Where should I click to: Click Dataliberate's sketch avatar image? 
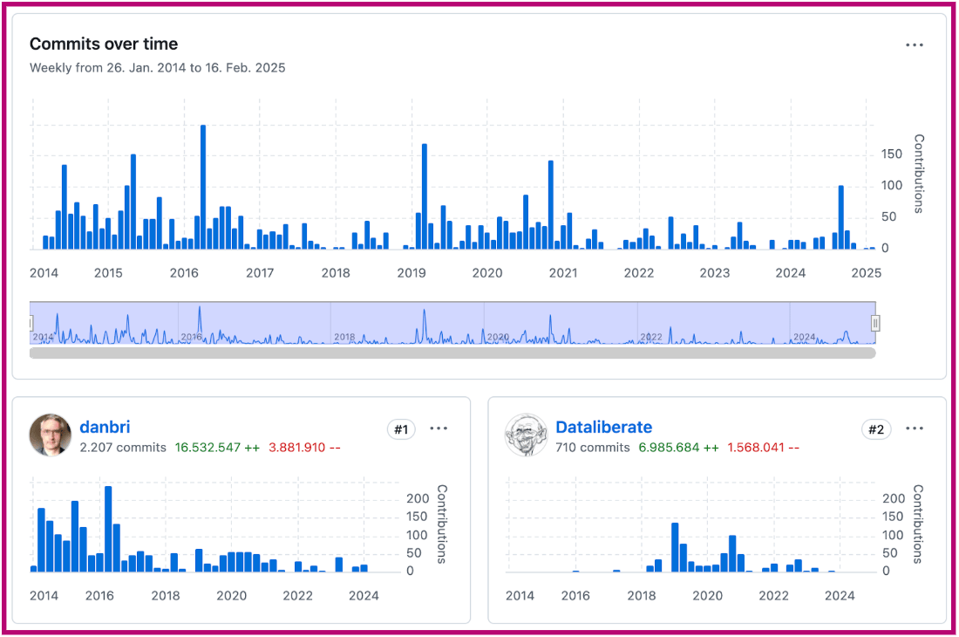526,435
